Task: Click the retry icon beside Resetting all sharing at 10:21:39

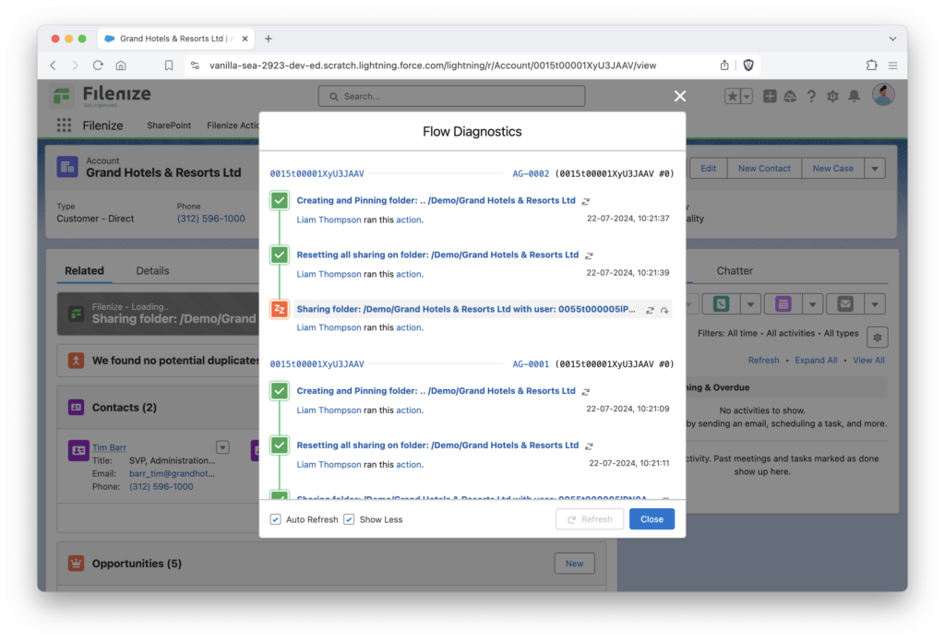Action: point(589,255)
